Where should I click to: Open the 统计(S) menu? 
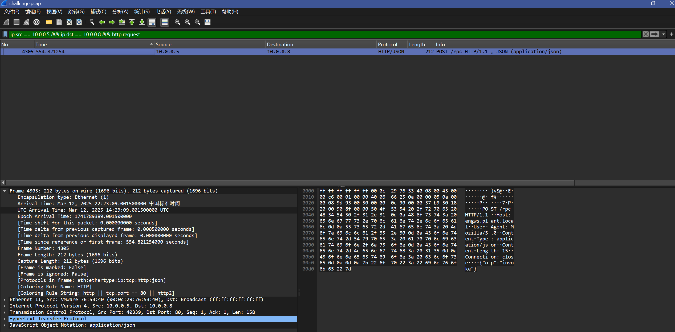coord(142,12)
